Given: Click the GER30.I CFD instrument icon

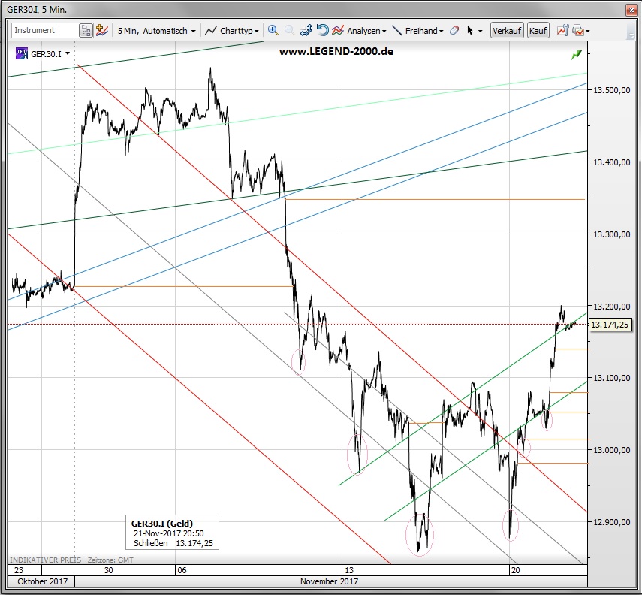Looking at the screenshot, I should [21, 53].
